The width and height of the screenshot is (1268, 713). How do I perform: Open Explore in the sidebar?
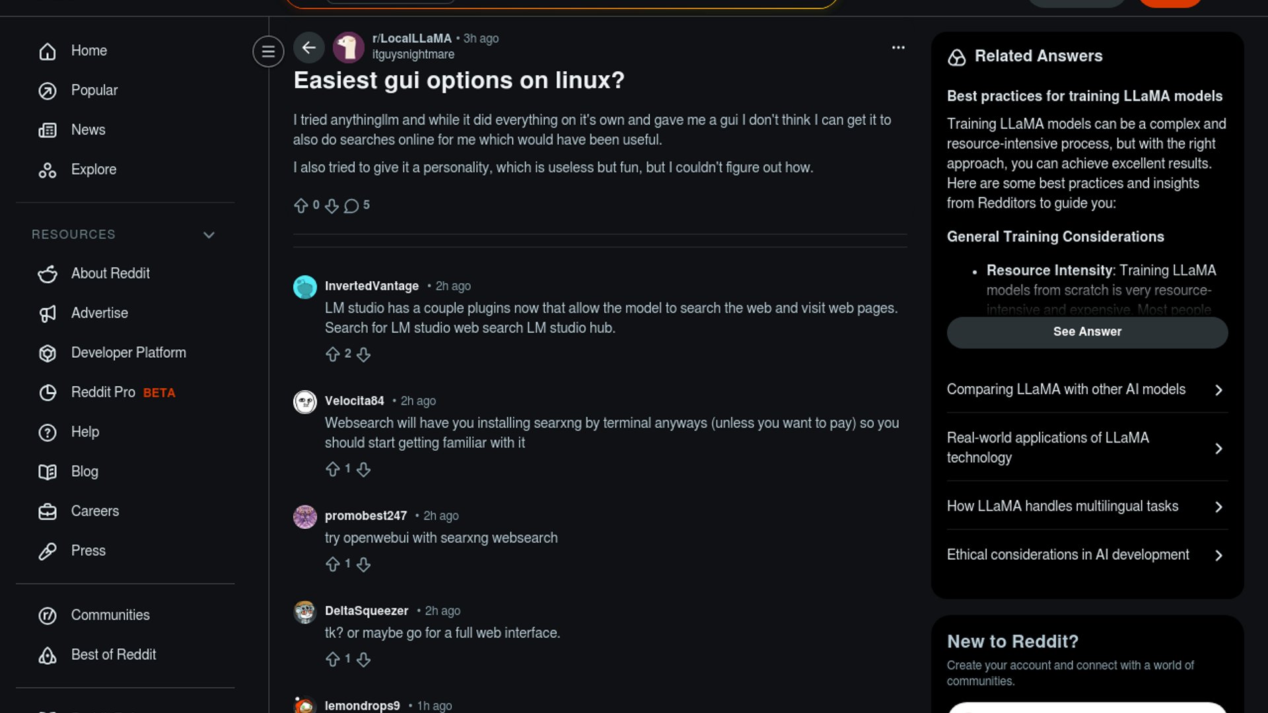point(93,170)
